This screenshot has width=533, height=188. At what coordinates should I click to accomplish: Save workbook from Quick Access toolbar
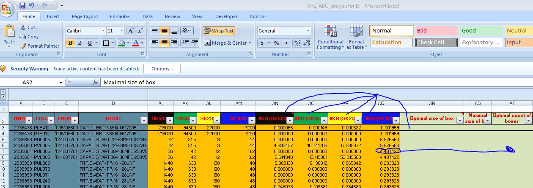tap(22, 5)
